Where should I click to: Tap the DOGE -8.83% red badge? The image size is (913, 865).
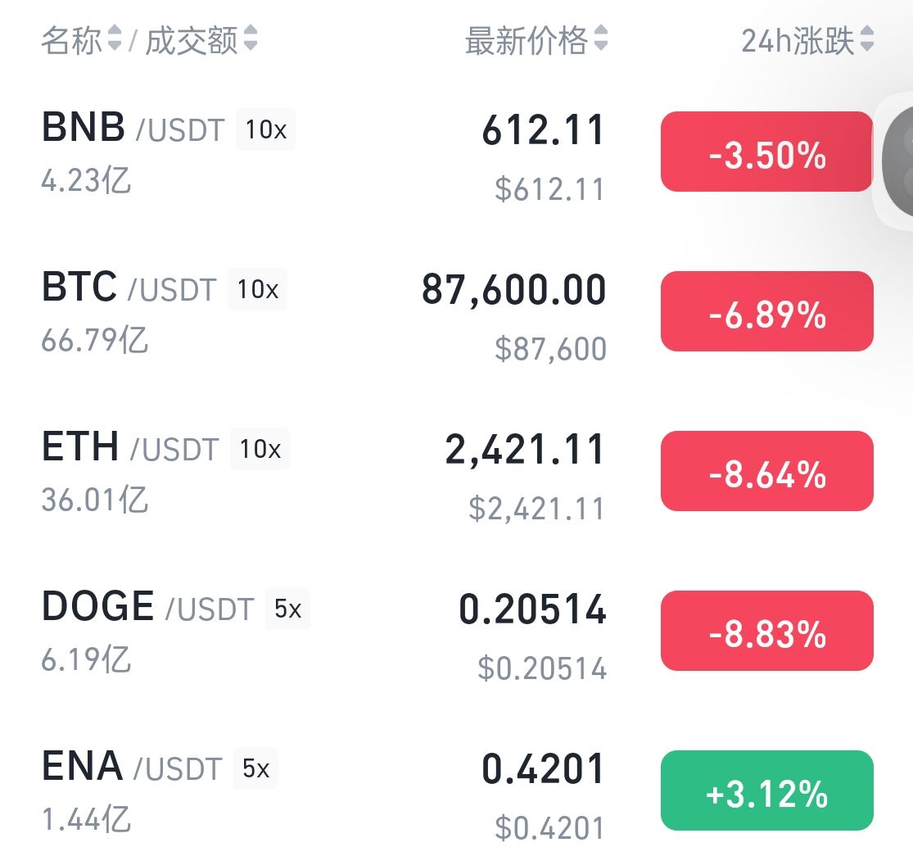click(x=767, y=631)
